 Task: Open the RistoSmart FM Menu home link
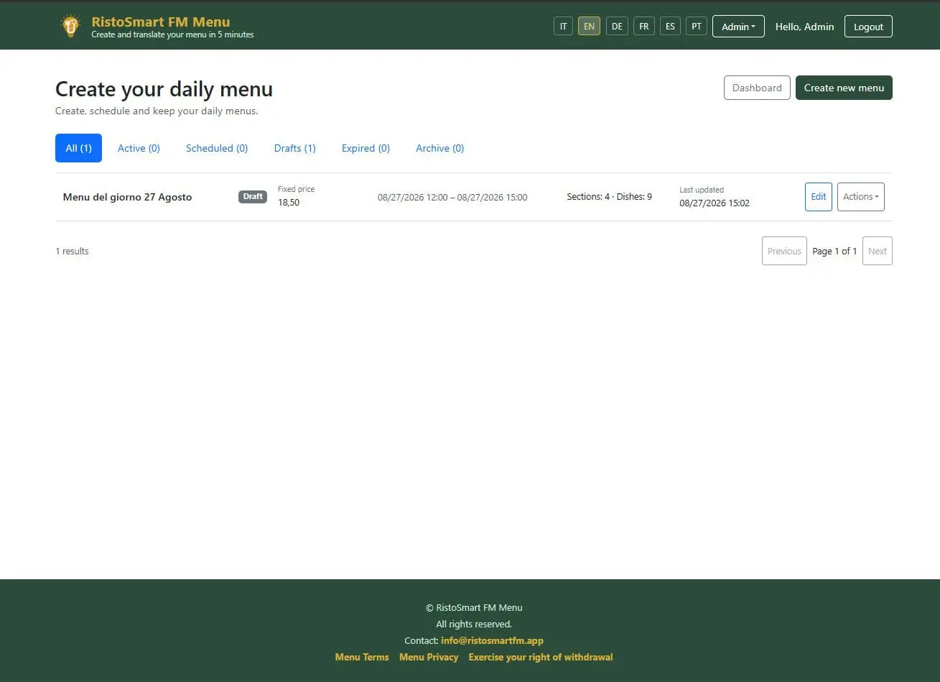(x=161, y=22)
